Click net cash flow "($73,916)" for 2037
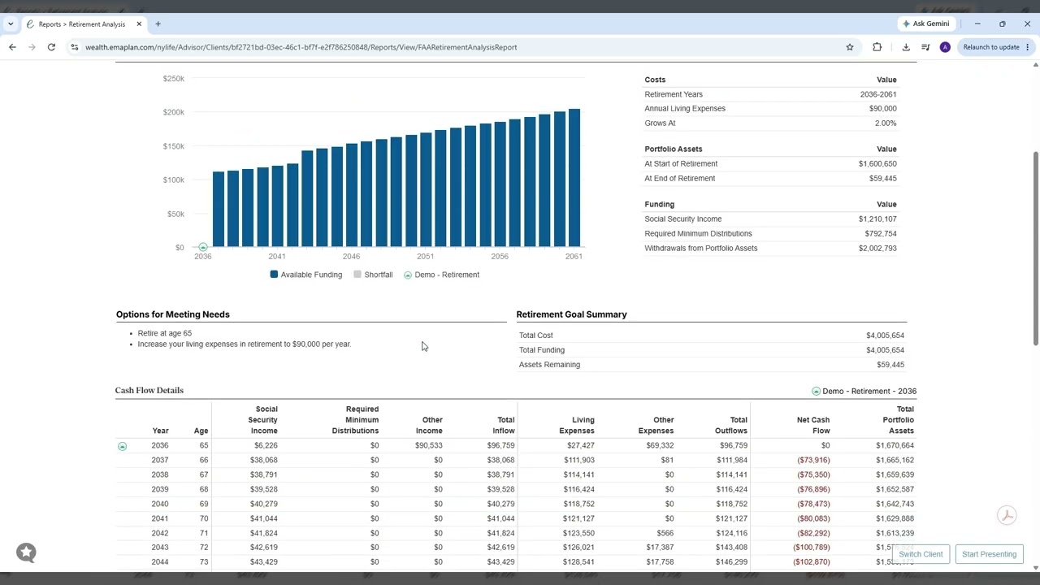The image size is (1040, 585). [x=813, y=461]
